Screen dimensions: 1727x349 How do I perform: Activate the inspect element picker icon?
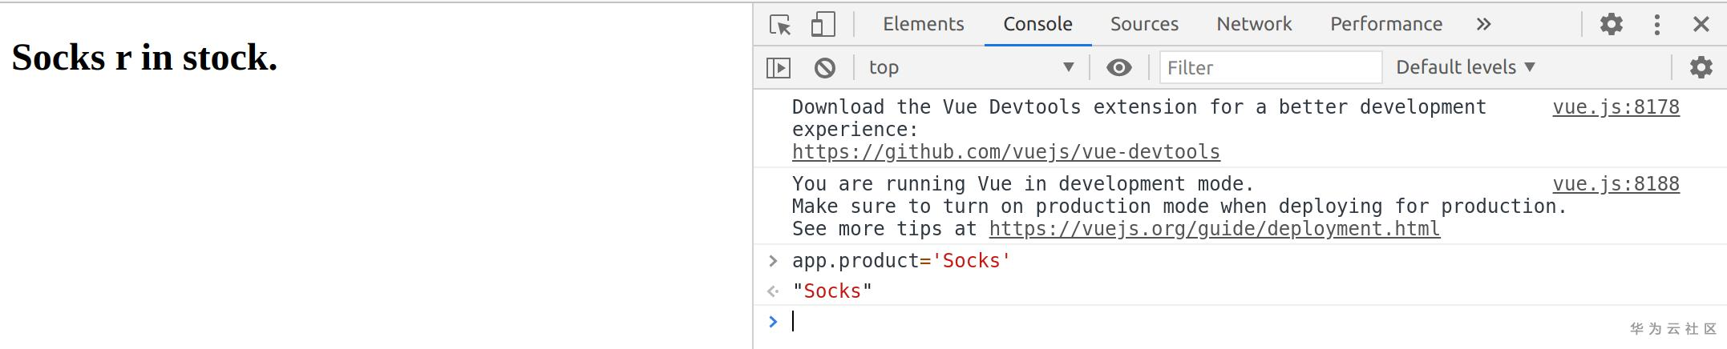(780, 25)
